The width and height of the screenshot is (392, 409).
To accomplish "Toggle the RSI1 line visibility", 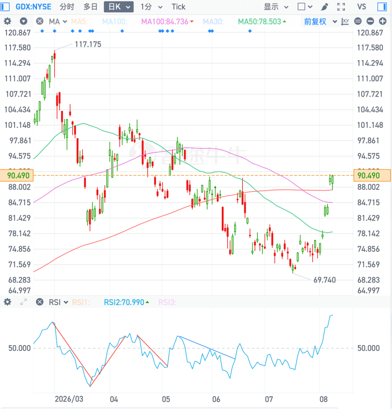I will click(81, 302).
